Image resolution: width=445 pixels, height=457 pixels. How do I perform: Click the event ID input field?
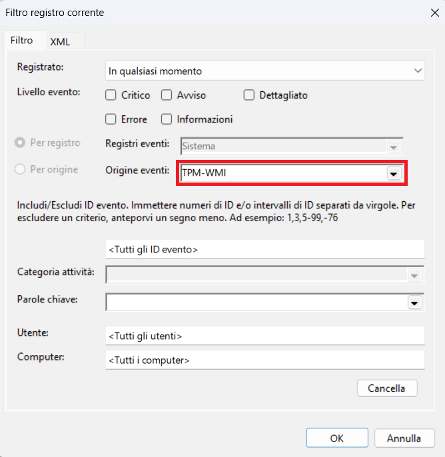[264, 249]
